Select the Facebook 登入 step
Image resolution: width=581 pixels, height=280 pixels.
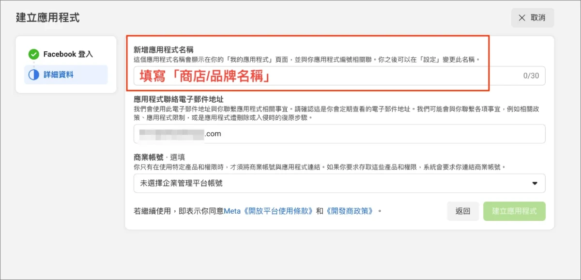coord(67,54)
